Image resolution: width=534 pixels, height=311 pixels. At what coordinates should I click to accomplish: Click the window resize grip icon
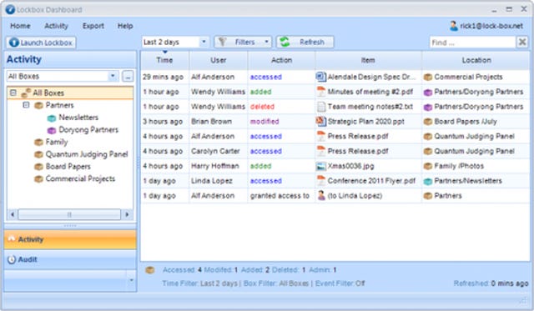tap(523, 300)
